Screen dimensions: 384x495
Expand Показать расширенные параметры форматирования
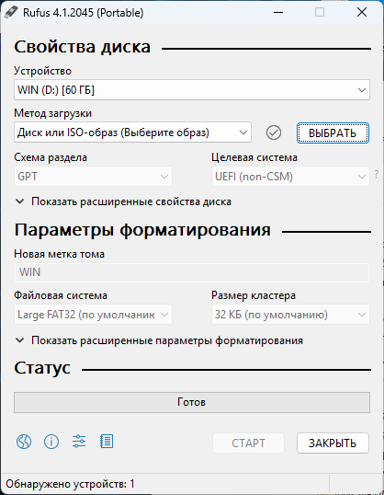[x=159, y=340]
